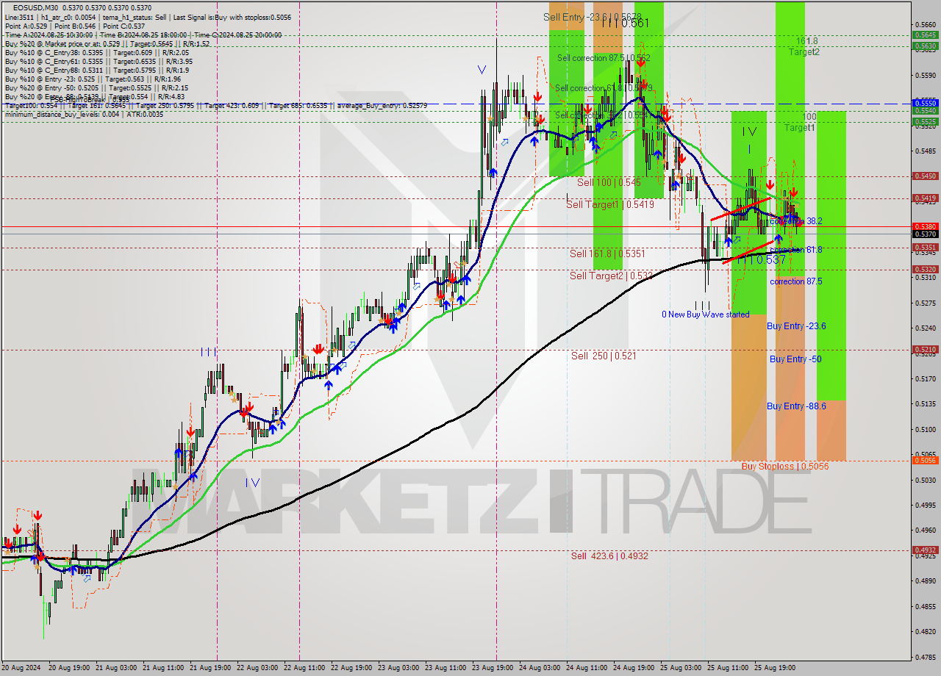
Task: Click the 'Buy %10 @ C_Entry38: 0.5395' line
Action: pos(54,53)
